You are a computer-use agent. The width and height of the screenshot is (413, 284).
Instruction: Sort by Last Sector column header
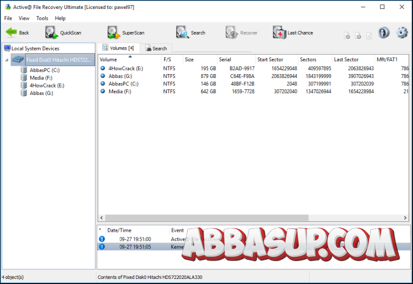coord(353,59)
